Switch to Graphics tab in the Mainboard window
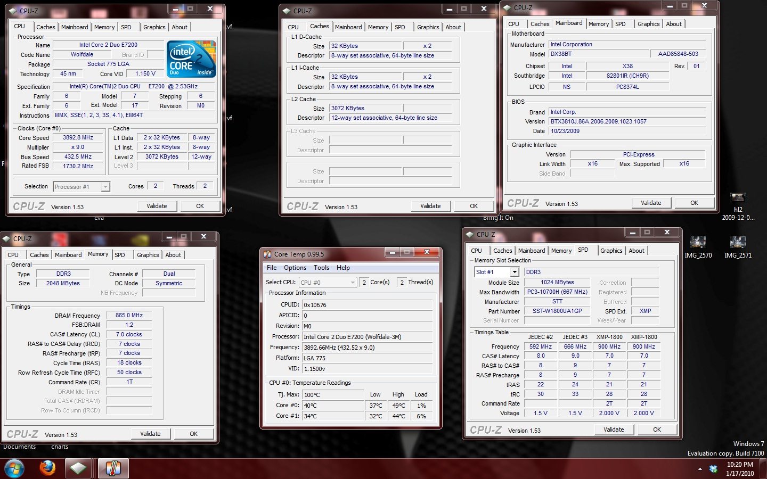767x479 pixels. [648, 24]
